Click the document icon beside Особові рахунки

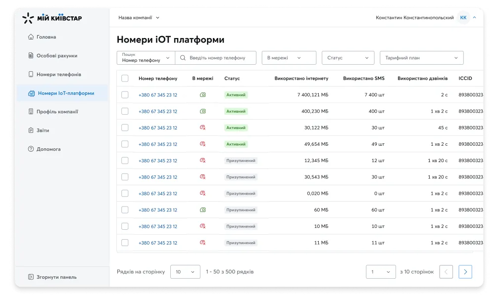click(x=31, y=55)
